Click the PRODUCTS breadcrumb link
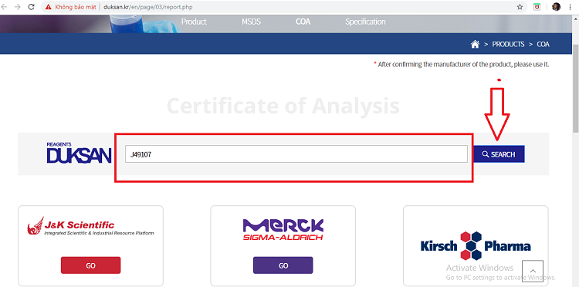This screenshot has height=287, width=579. click(x=508, y=44)
